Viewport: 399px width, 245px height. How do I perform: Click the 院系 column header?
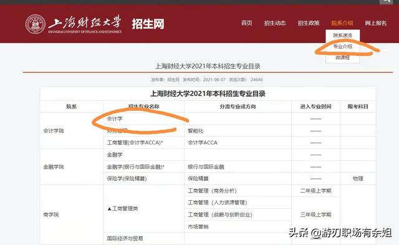click(x=72, y=107)
